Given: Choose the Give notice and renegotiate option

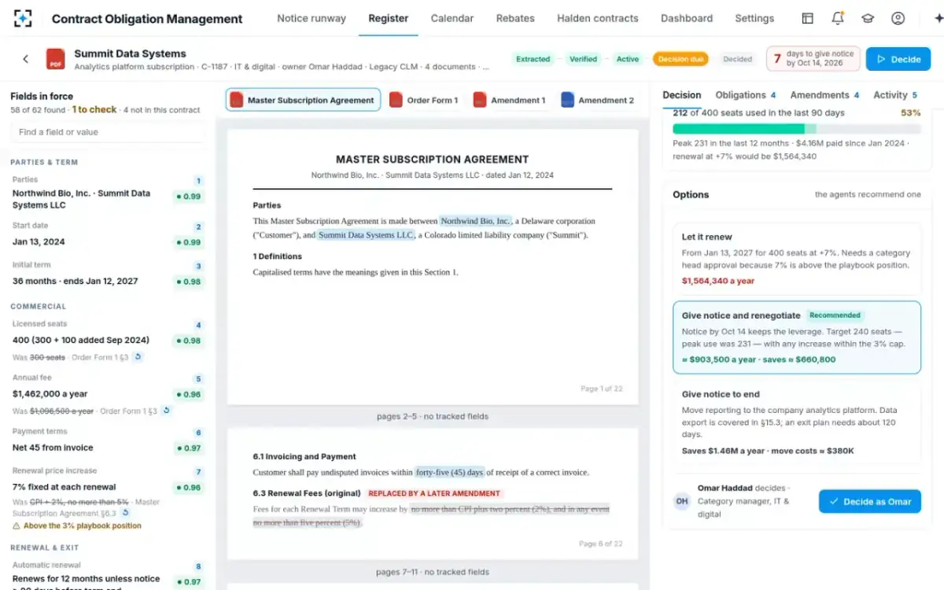Looking at the screenshot, I should coord(797,337).
